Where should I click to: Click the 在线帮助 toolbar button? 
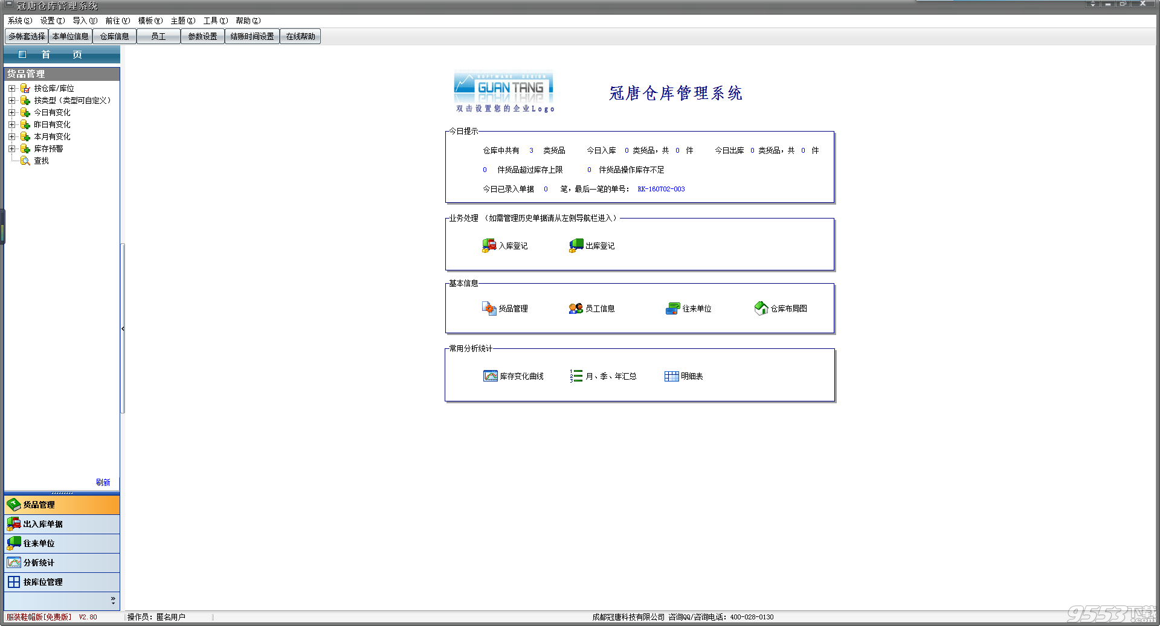point(301,36)
